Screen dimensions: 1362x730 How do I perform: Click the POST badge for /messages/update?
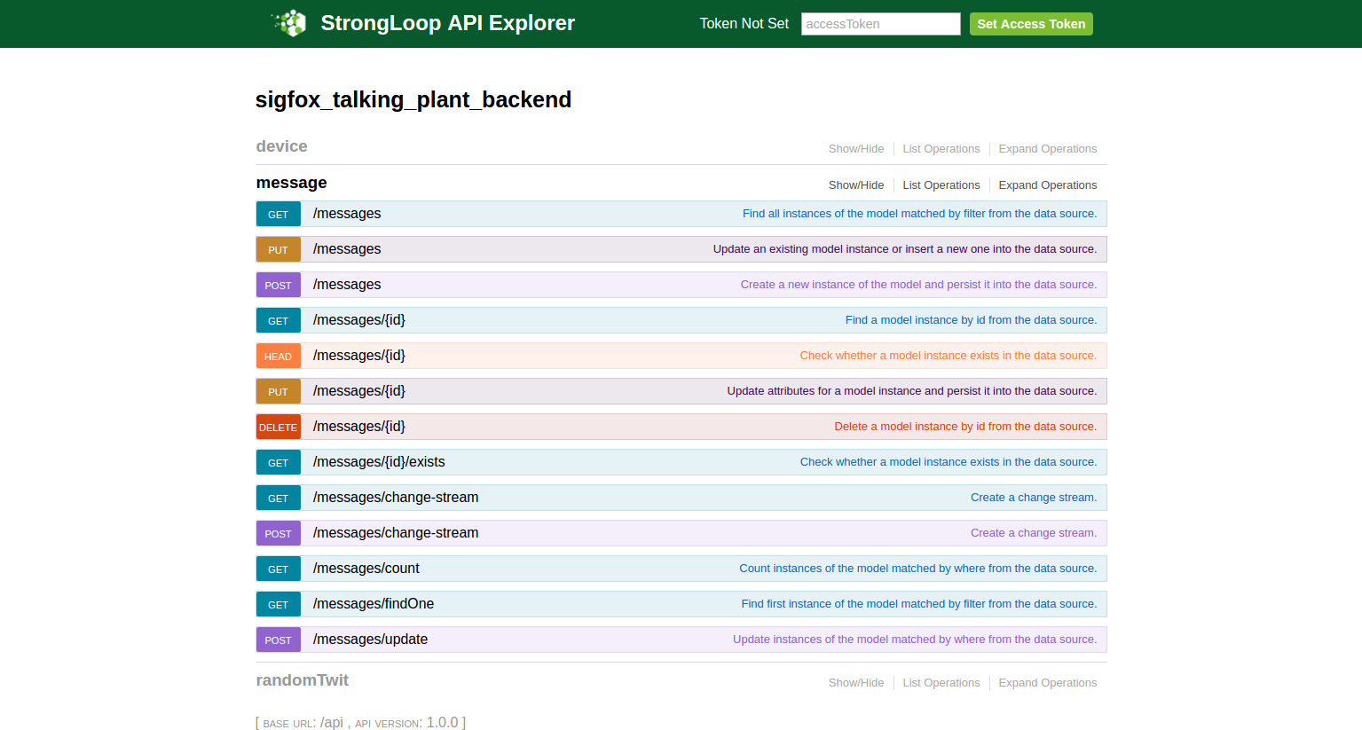(278, 640)
